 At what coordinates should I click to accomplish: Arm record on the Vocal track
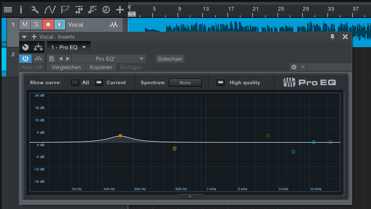[x=48, y=24]
